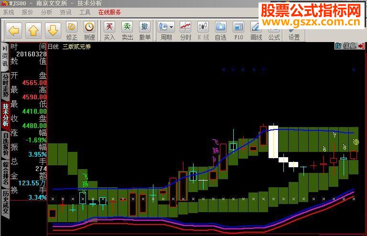Viewport: 367px width, 236px height.
Task: Select the 自选报价 side tab
Action: pos(5,145)
